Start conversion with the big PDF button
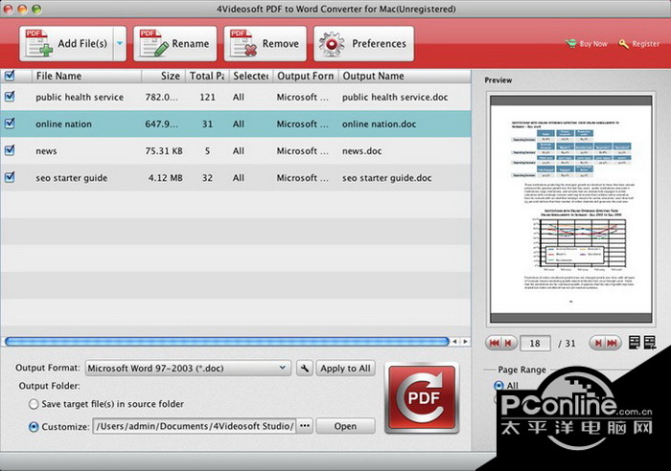This screenshot has height=471, width=671. [422, 398]
